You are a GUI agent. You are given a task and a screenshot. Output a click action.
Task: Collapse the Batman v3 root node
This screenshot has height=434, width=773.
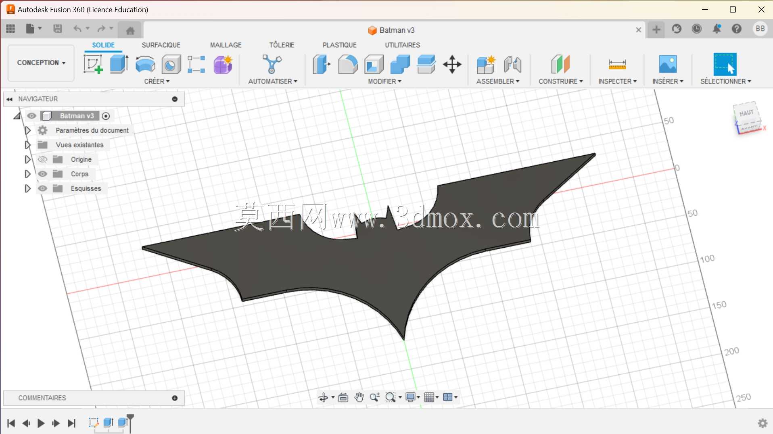[x=17, y=116]
